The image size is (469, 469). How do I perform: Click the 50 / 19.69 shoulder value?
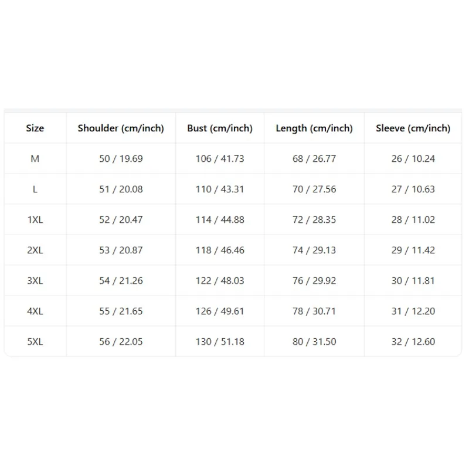(x=121, y=158)
